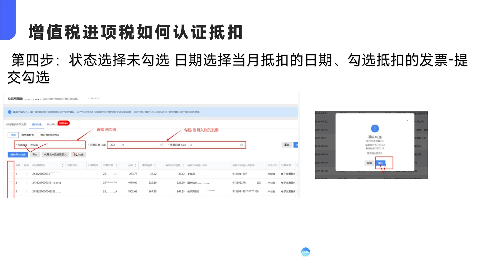Select the 海关缴款书 option
This screenshot has width=495, height=278.
point(28,135)
